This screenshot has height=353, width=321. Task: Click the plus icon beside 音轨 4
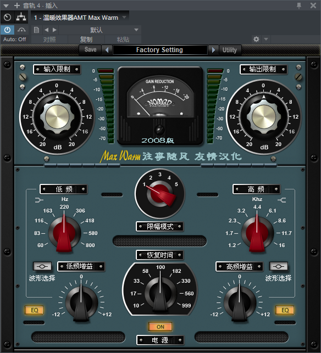[17, 5]
